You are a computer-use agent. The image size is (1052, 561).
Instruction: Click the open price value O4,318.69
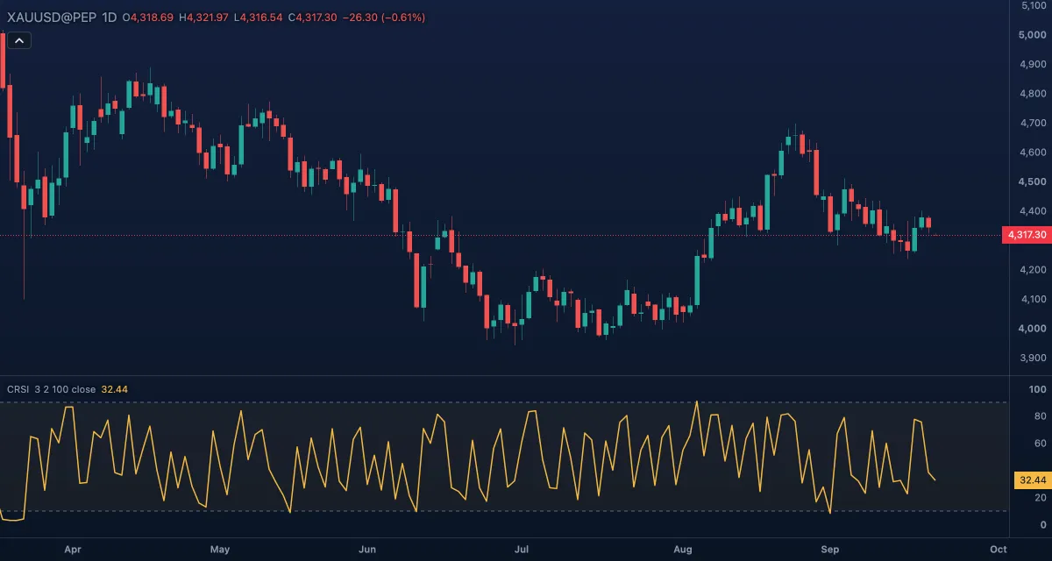click(x=149, y=18)
